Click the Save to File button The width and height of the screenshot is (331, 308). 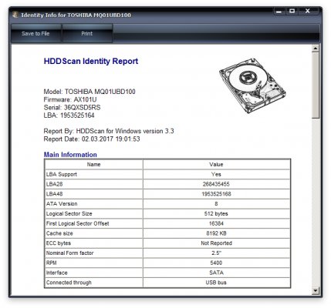click(x=35, y=33)
